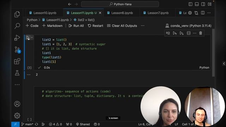Open Run and Debug view
The width and height of the screenshot is (226, 127).
pyautogui.click(x=17, y=38)
